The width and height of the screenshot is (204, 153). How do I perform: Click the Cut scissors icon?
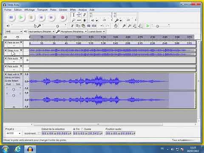(x=72, y=26)
